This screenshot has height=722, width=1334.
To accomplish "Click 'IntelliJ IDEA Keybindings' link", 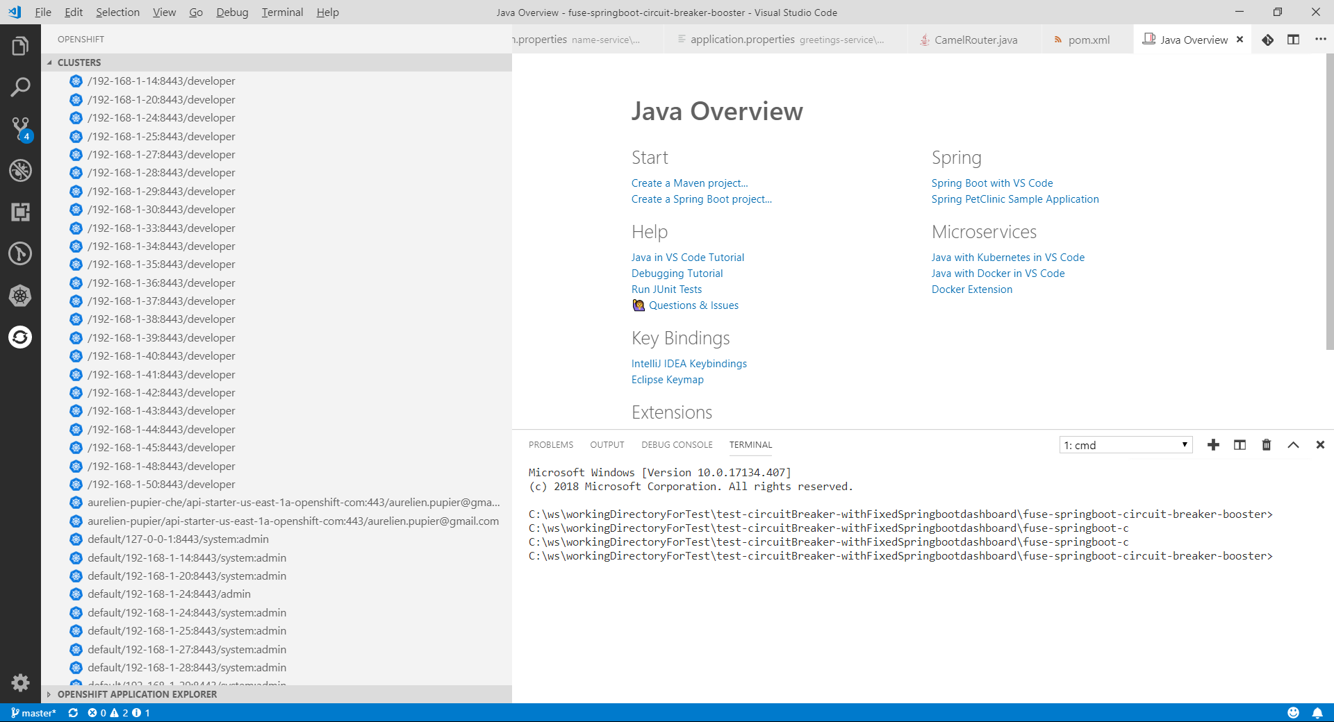I will pyautogui.click(x=689, y=364).
